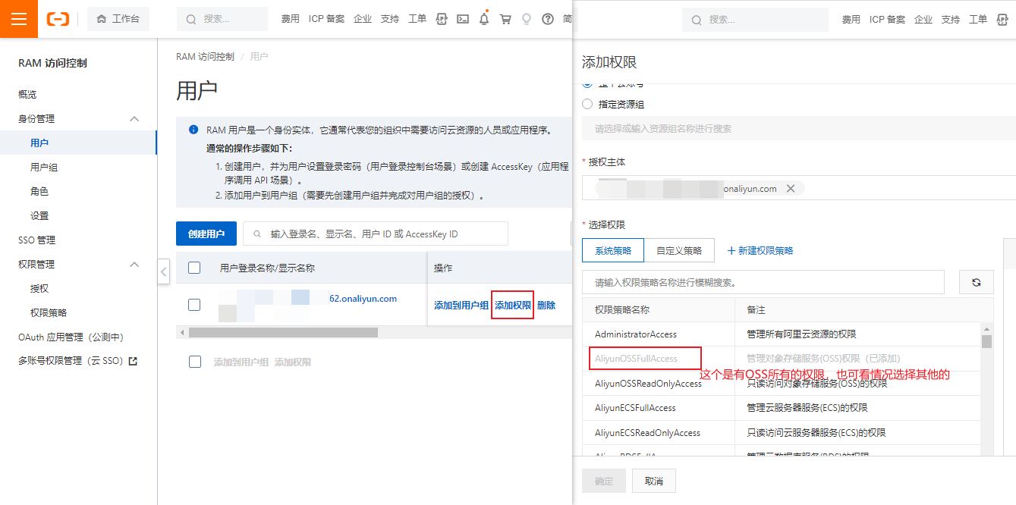The image size is (1016, 505).
Task: Click 添加权限 in the user row actions
Action: 513,306
